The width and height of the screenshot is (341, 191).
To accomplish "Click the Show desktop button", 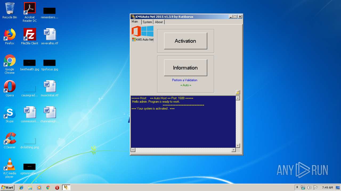I will coord(338,188).
